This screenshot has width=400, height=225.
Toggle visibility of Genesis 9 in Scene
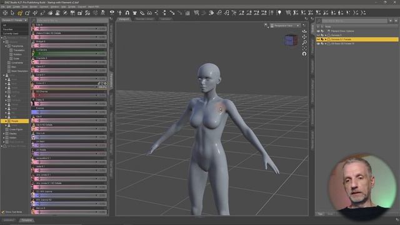pos(318,35)
